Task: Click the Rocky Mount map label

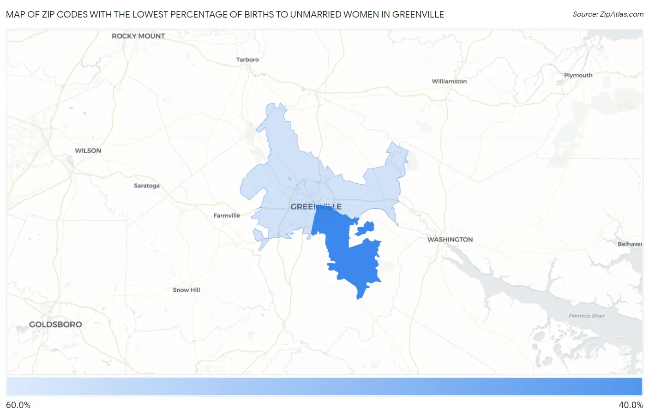Action: (x=138, y=36)
